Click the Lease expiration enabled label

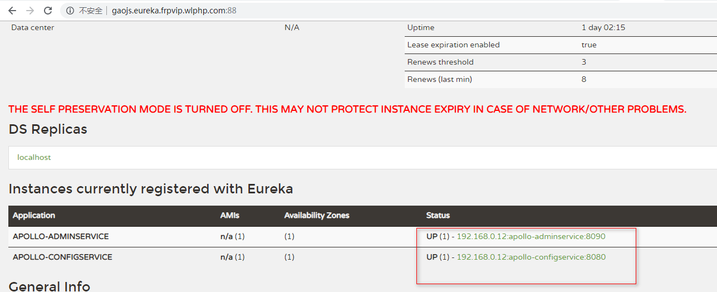454,45
